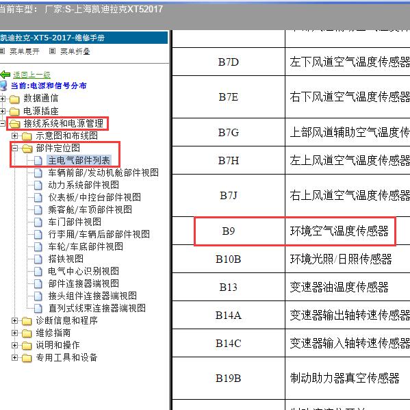Open 主电气部件列表 tree item
410x410 pixels.
coord(79,160)
